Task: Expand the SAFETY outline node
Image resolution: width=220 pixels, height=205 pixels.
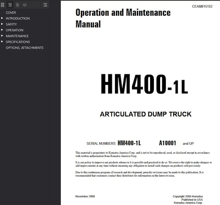Action: pyautogui.click(x=2, y=24)
